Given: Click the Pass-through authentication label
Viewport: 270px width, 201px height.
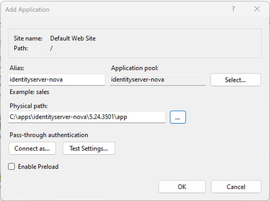Looking at the screenshot, I should 49,135.
